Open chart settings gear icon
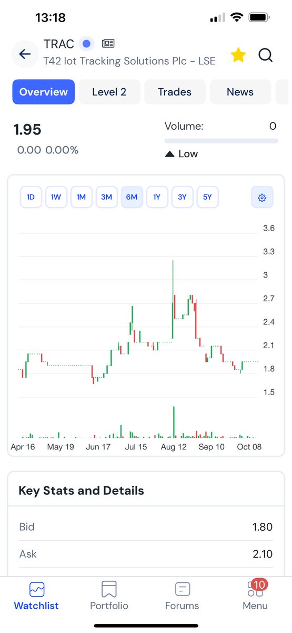This screenshot has width=292, height=633. click(262, 197)
